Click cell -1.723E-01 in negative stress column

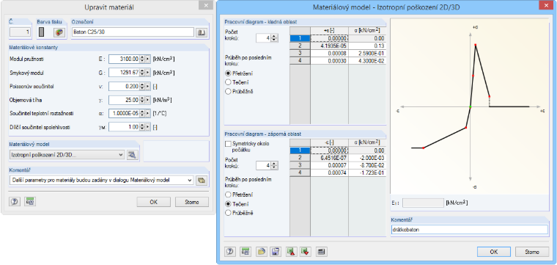pyautogui.click(x=367, y=173)
